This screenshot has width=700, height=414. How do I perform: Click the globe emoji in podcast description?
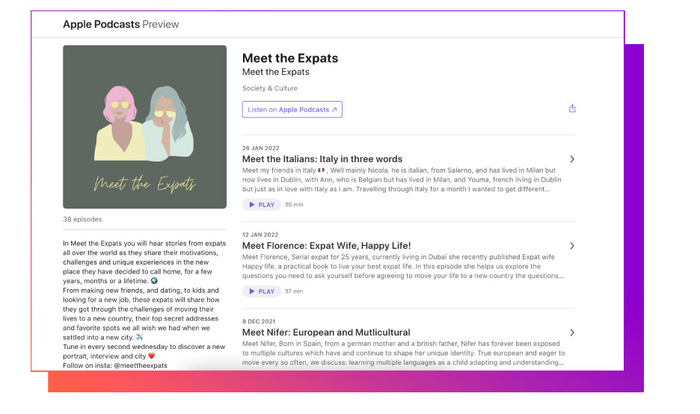[x=154, y=281]
